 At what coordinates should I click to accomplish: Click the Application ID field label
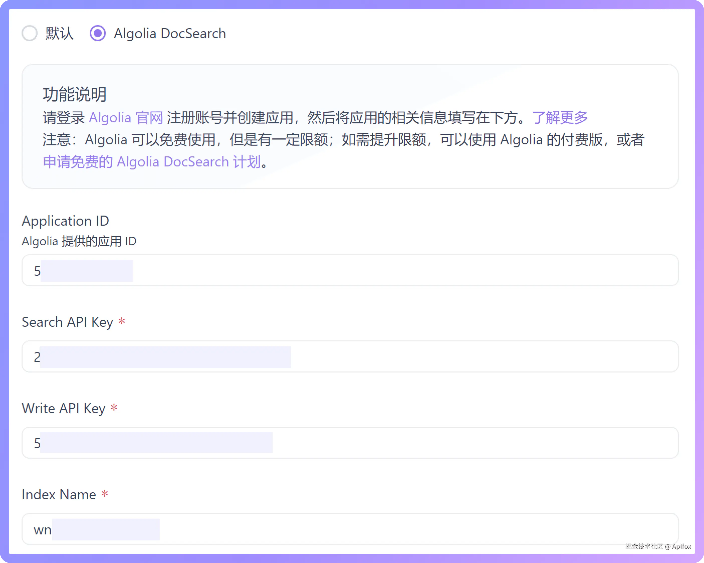click(65, 221)
